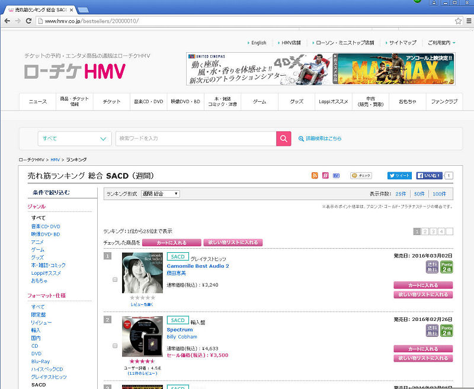Filter genre by アニメ in sidebar

[37, 242]
